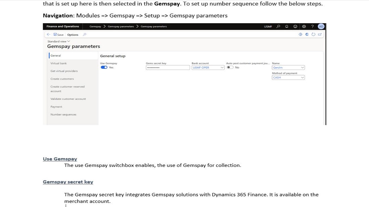Click the last Gemspay parameters breadcrumb
This screenshot has height=207, width=369.
pos(154,26)
